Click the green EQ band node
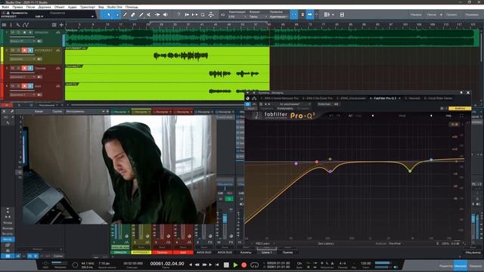Screen dimensions: 484x272 click(410, 171)
